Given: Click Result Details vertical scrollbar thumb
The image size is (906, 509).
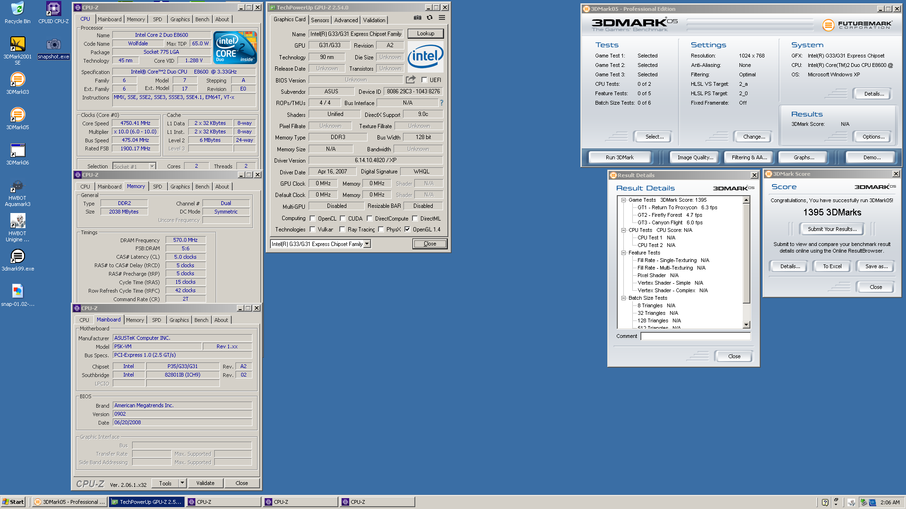Looking at the screenshot, I should (x=746, y=253).
